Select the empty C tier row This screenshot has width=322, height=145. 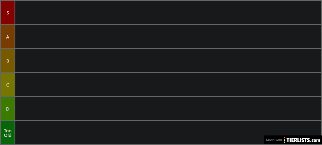click(x=168, y=85)
